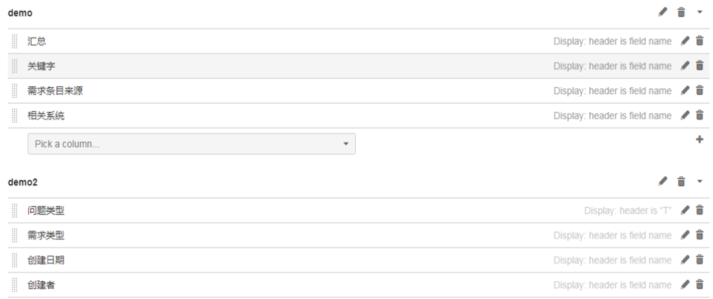Edit the 汇总 column row

tap(685, 41)
